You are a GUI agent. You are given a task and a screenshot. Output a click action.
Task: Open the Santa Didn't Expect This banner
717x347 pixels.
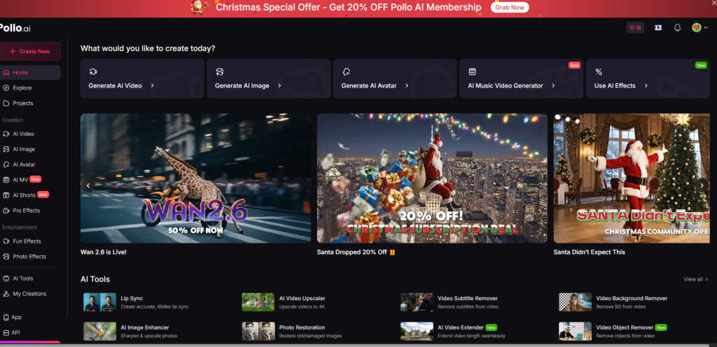tap(632, 178)
